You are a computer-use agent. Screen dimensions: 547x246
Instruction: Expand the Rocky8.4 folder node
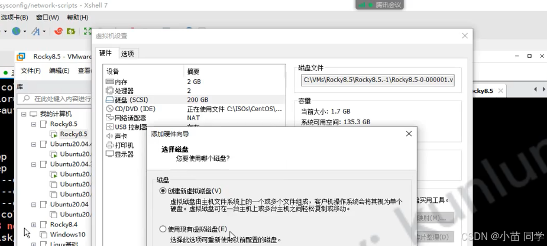34,224
